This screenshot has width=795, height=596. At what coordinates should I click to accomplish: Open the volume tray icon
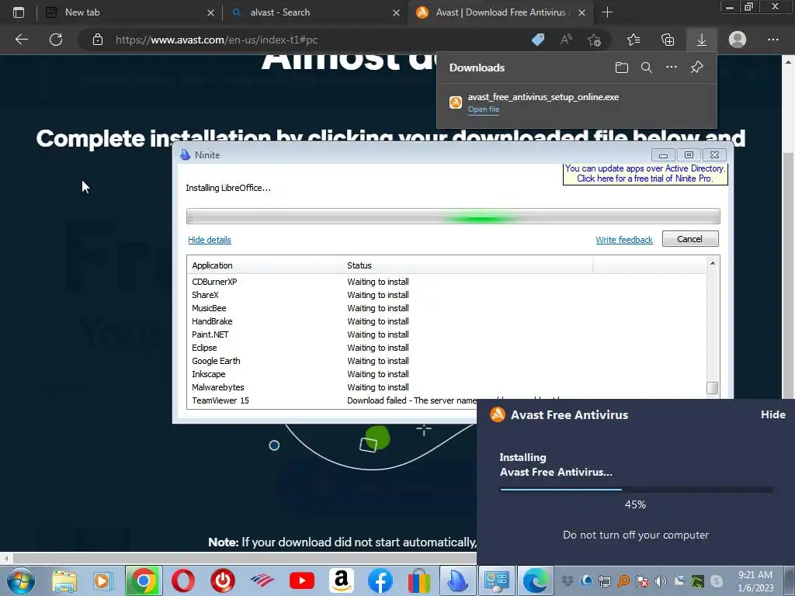[660, 580]
